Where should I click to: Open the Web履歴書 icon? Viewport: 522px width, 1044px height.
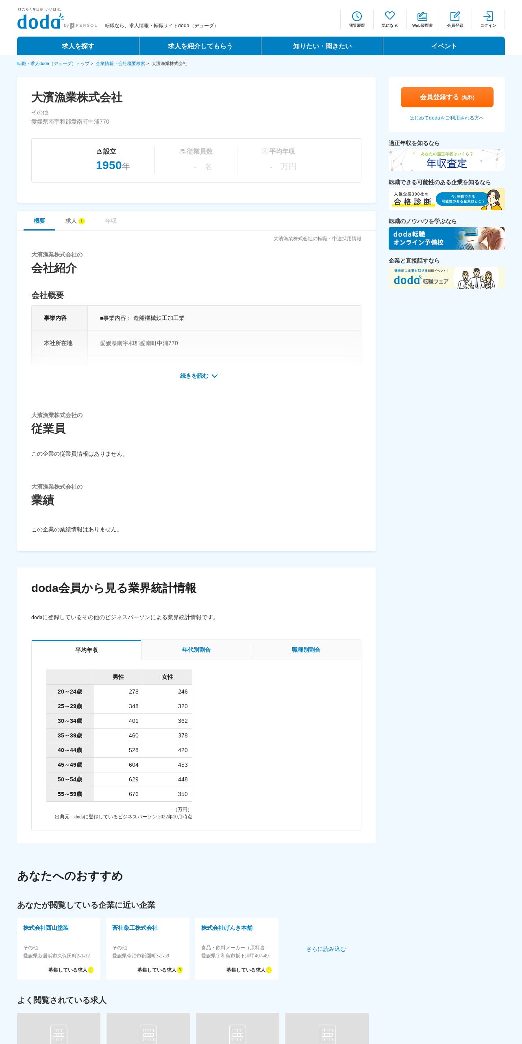(422, 19)
